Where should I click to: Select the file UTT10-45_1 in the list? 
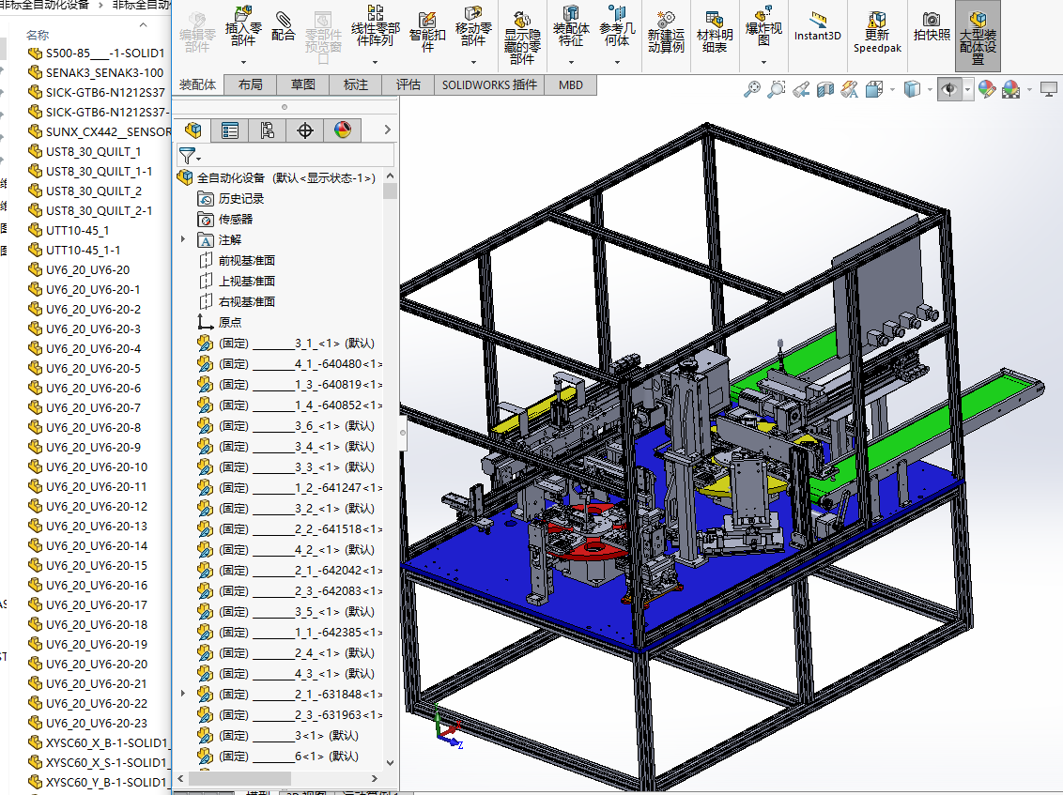(x=77, y=230)
